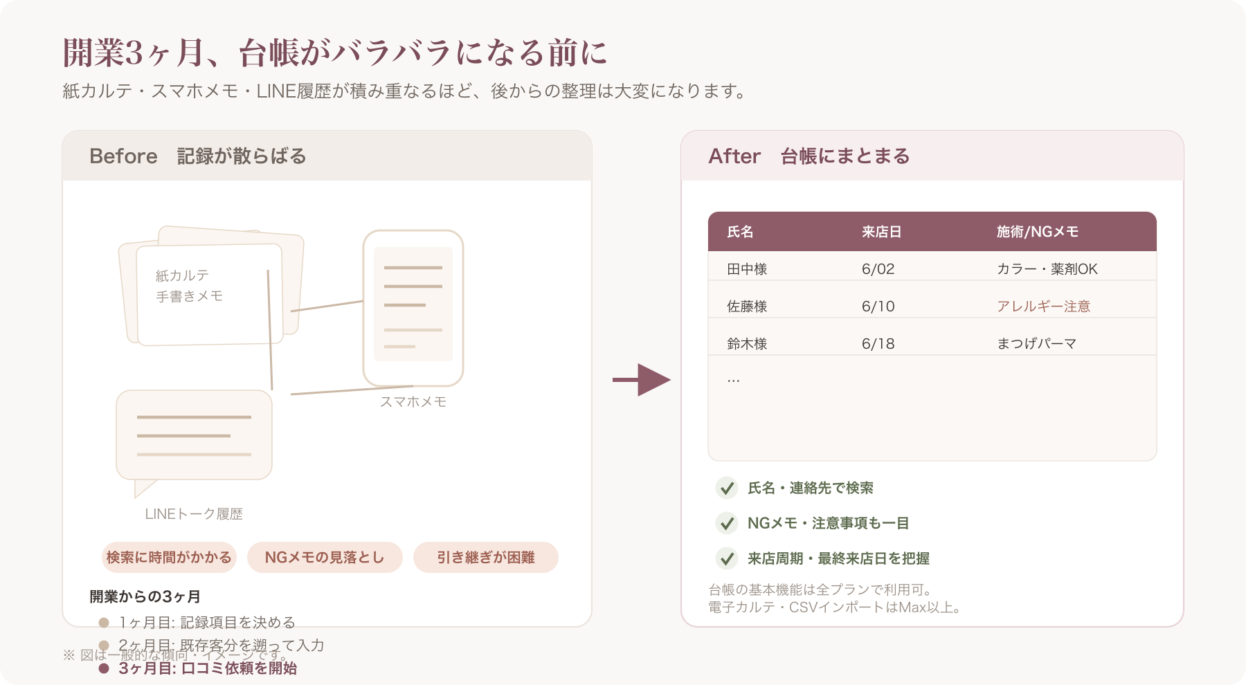Click the NGメモ・注意事項も一目 feature text
Screen dimensions: 1246x685
[x=829, y=523]
